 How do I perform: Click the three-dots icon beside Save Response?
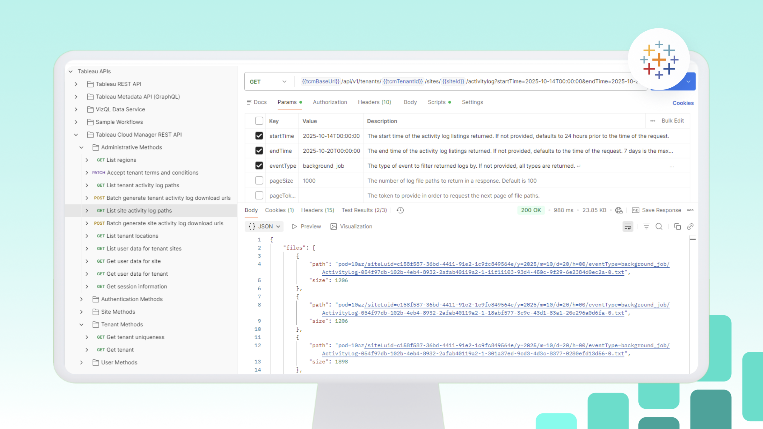pos(690,210)
